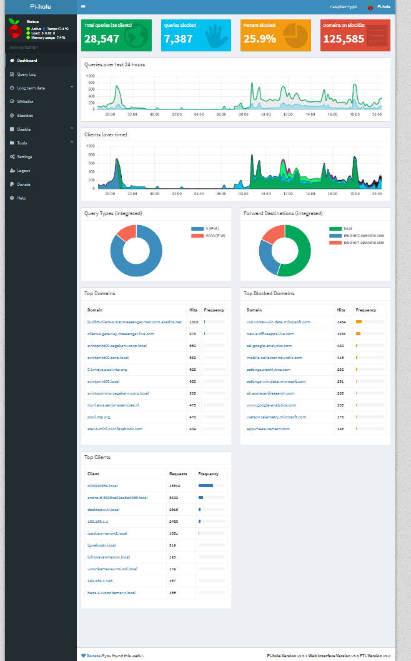The height and width of the screenshot is (661, 411).
Task: Click the Pi-hole raspberry logo beside Status
Action: pos(15,29)
